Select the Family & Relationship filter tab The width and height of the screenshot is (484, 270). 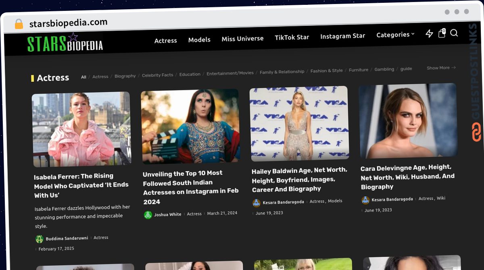coord(282,72)
